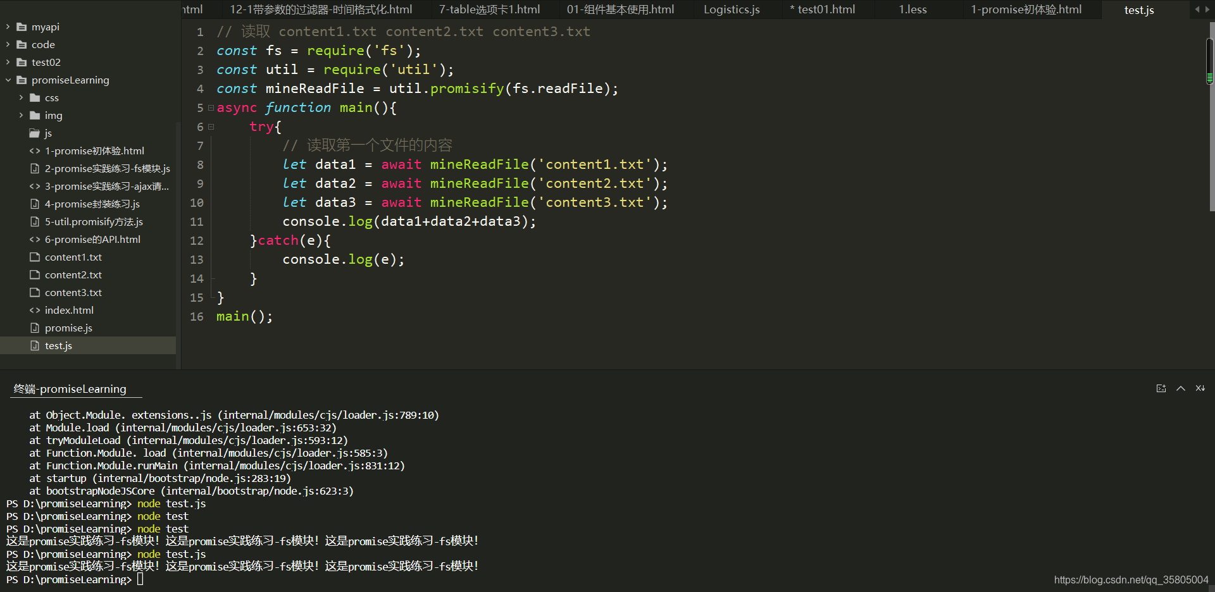1215x592 pixels.
Task: Click the folder icon beside myapi
Action: click(x=22, y=27)
